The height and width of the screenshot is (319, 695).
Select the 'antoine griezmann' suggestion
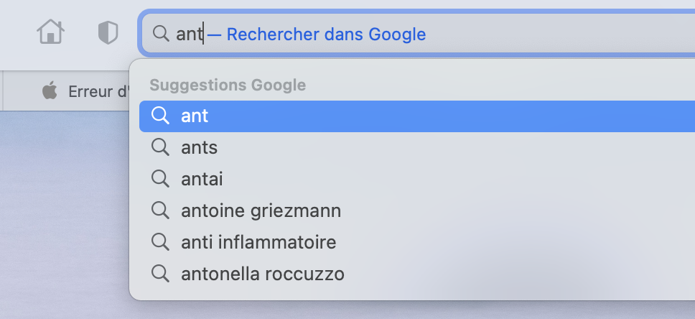[x=261, y=211]
